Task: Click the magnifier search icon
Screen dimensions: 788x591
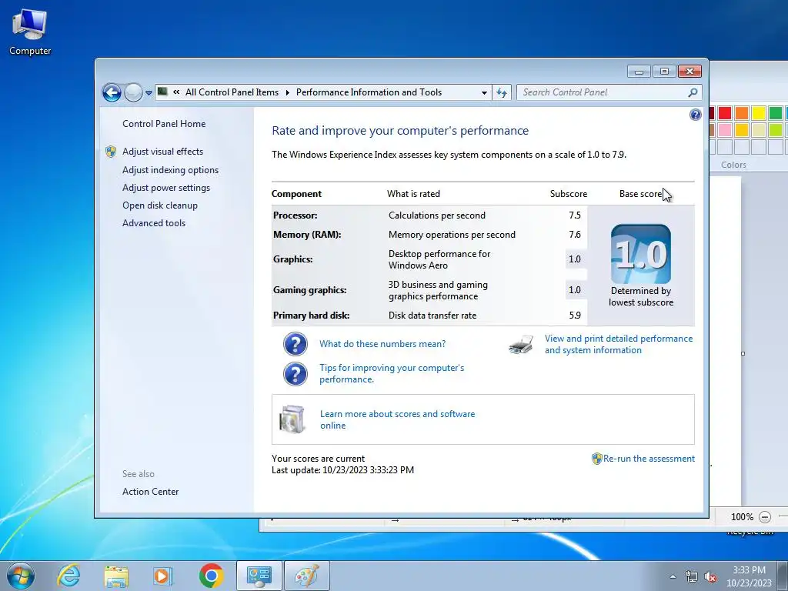Action: tap(693, 92)
